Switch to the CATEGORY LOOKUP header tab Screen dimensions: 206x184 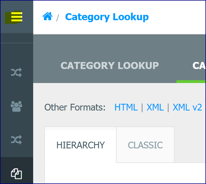[110, 65]
